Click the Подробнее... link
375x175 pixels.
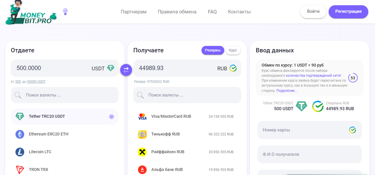(x=287, y=91)
